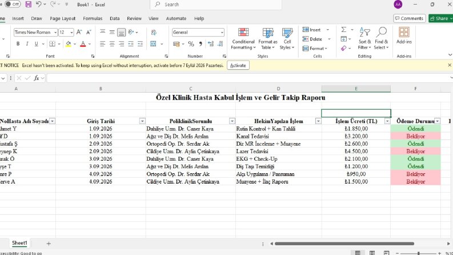453x255 pixels.
Task: Toggle Italic formatting
Action: (27, 43)
